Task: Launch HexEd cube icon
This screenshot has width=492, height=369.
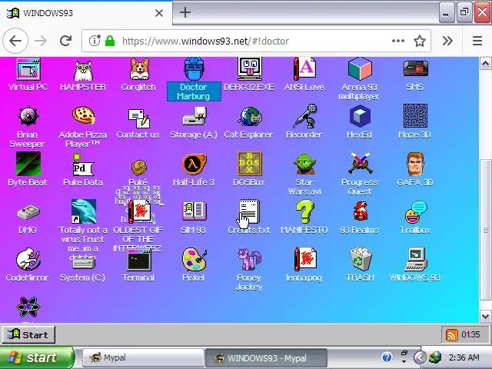Action: 360,116
